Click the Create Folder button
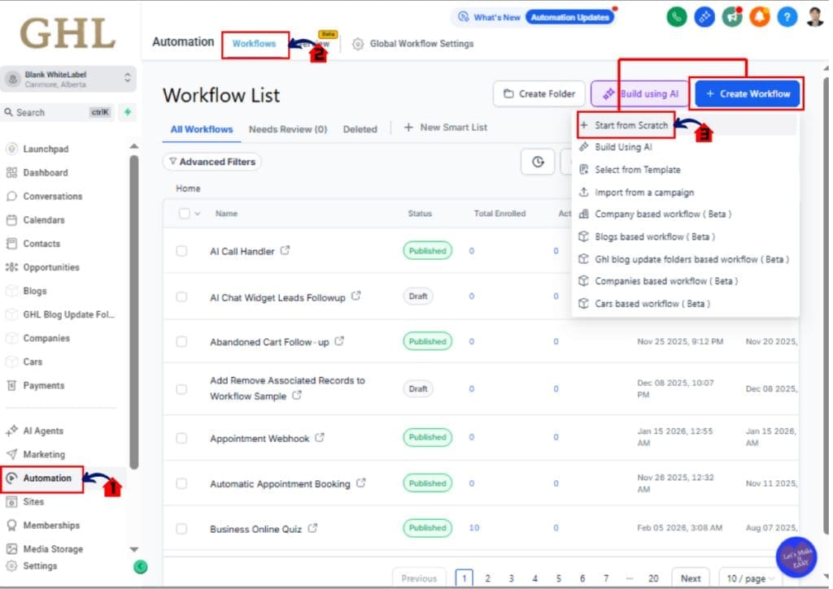The image size is (833, 589). coord(539,93)
